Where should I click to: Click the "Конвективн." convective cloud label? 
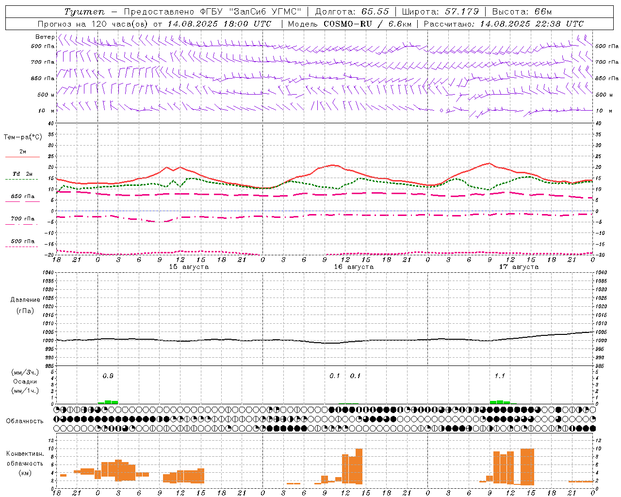(x=25, y=454)
